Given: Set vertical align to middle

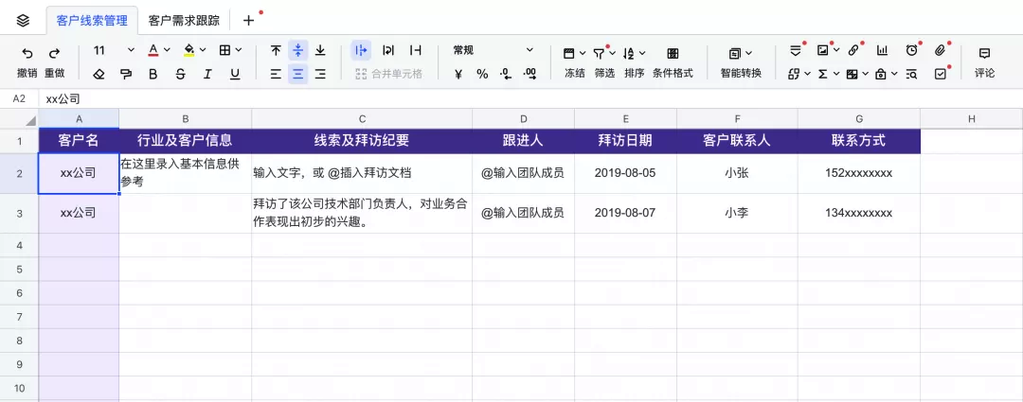Looking at the screenshot, I should [x=298, y=50].
